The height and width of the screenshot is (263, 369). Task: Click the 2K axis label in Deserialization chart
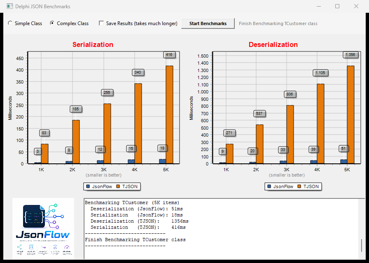pos(256,170)
